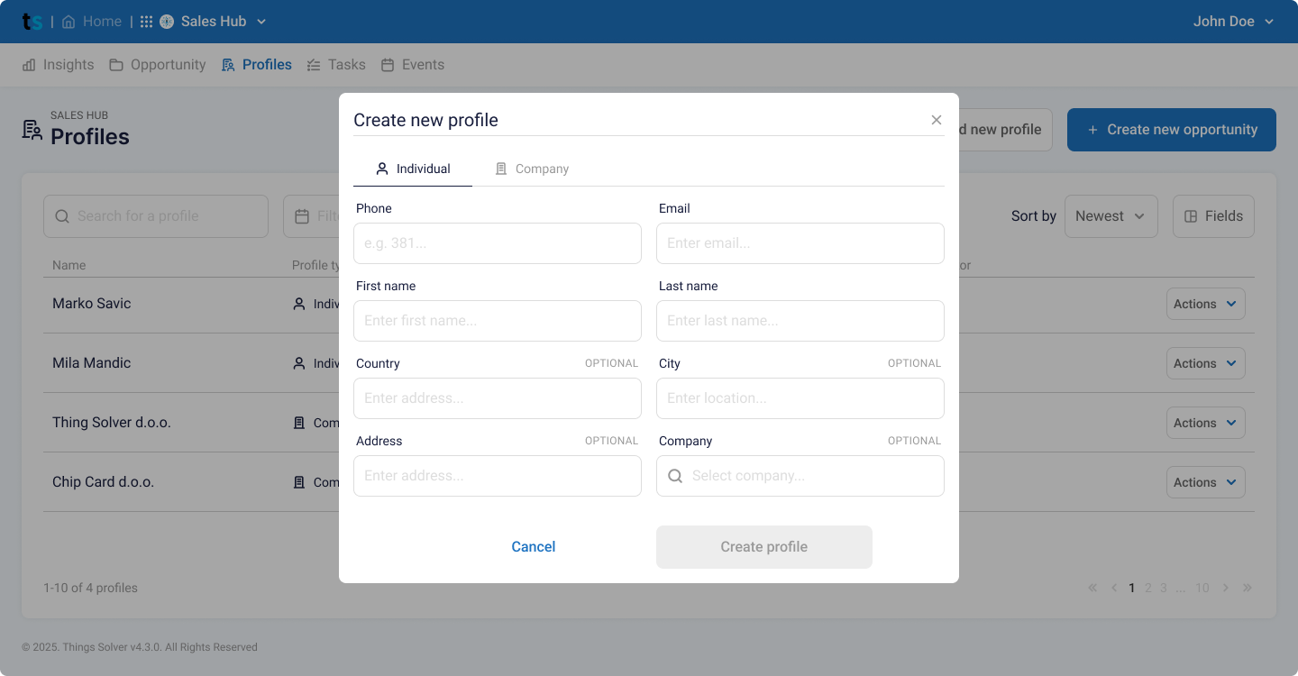The height and width of the screenshot is (676, 1298).
Task: Select the Profiles nav tab
Action: pos(257,65)
